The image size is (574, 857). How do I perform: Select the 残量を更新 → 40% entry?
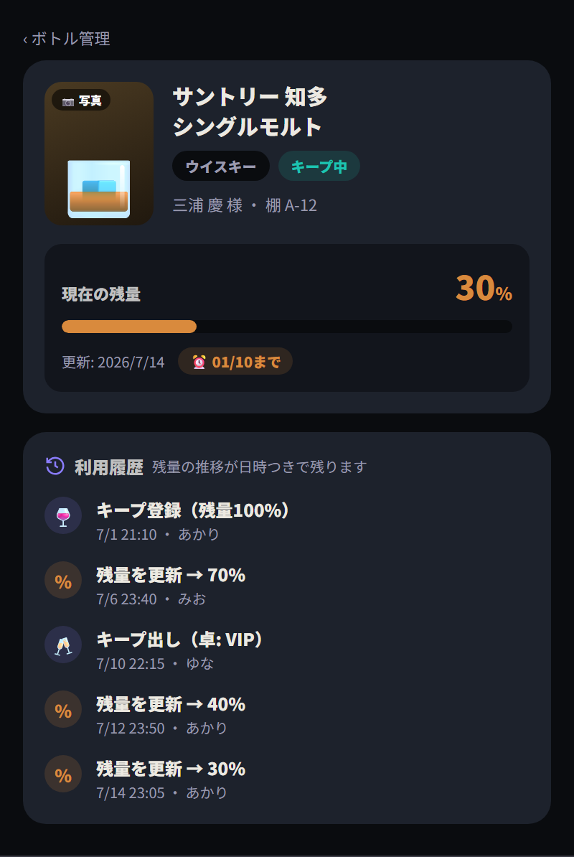click(287, 715)
